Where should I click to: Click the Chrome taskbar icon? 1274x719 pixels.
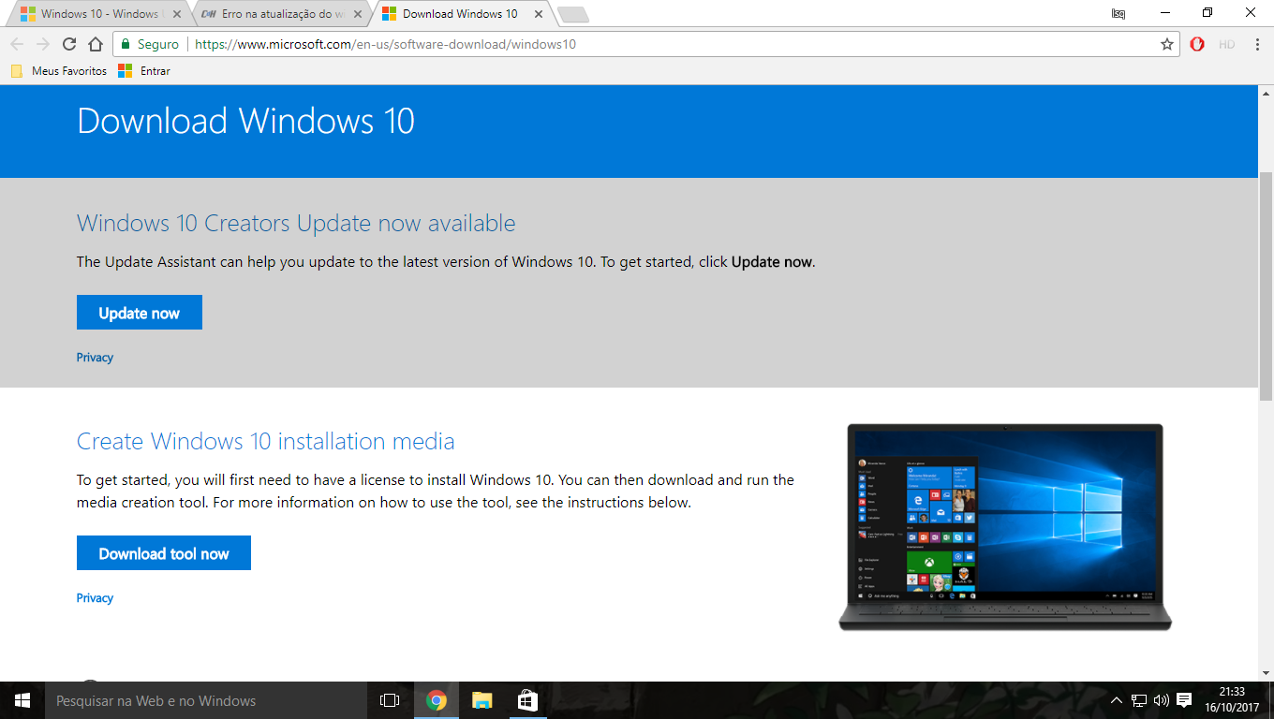(436, 700)
